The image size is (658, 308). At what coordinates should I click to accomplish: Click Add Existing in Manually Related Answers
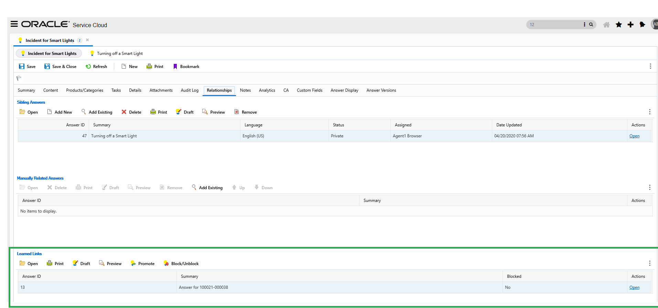point(207,188)
